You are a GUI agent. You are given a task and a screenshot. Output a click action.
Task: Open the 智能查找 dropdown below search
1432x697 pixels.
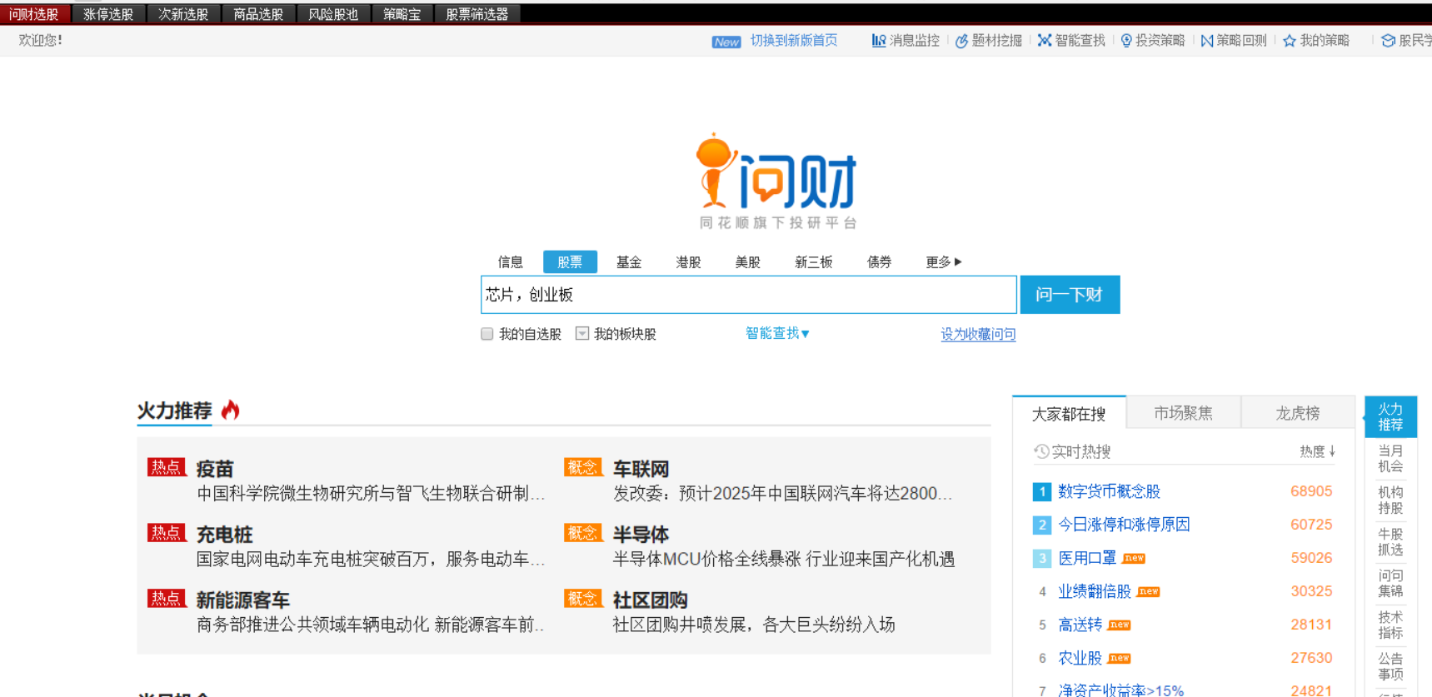point(776,333)
